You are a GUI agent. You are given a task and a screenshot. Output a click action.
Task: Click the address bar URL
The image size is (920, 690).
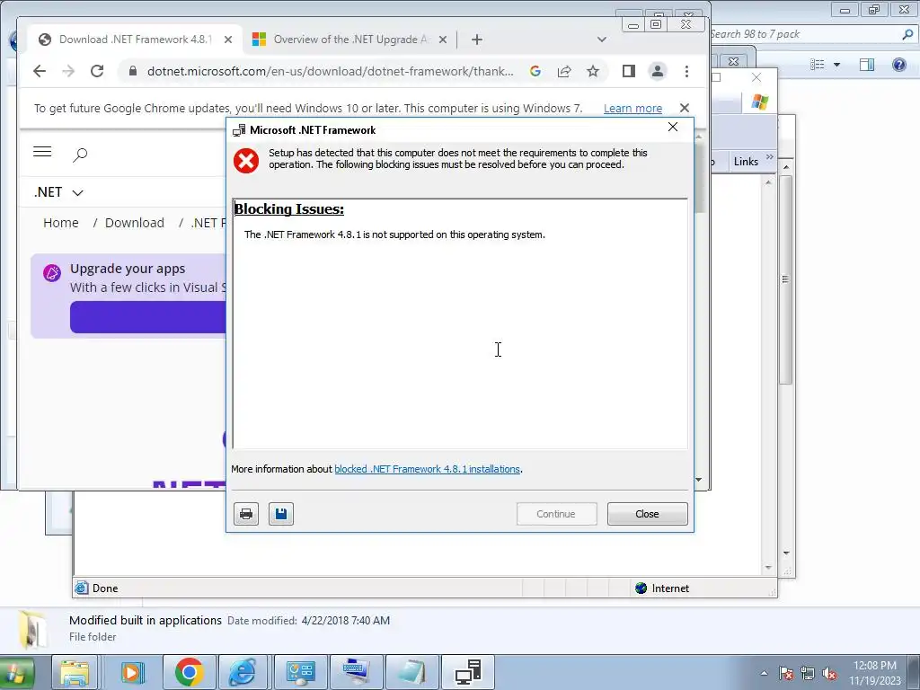click(x=331, y=71)
